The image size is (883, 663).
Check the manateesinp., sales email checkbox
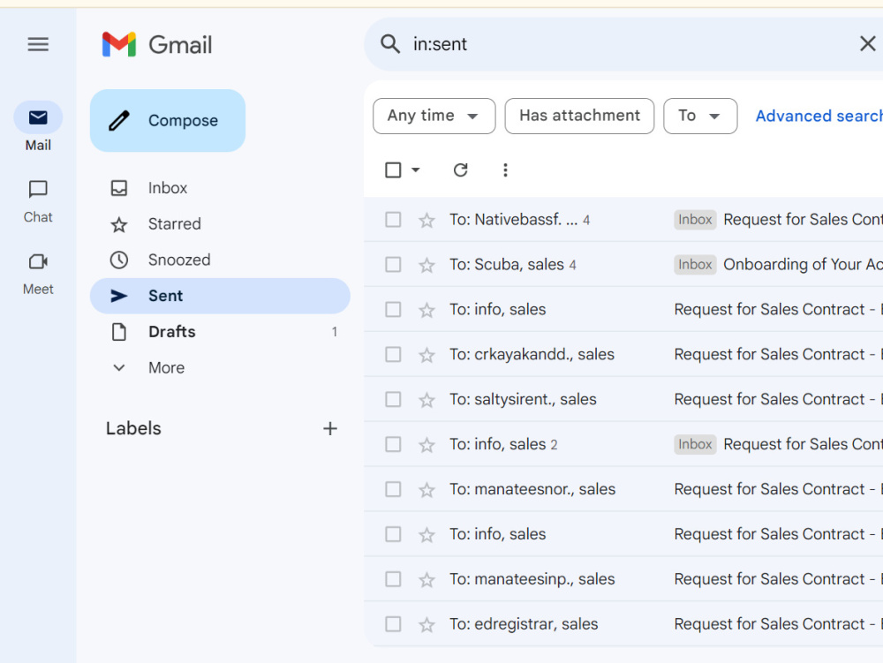393,579
